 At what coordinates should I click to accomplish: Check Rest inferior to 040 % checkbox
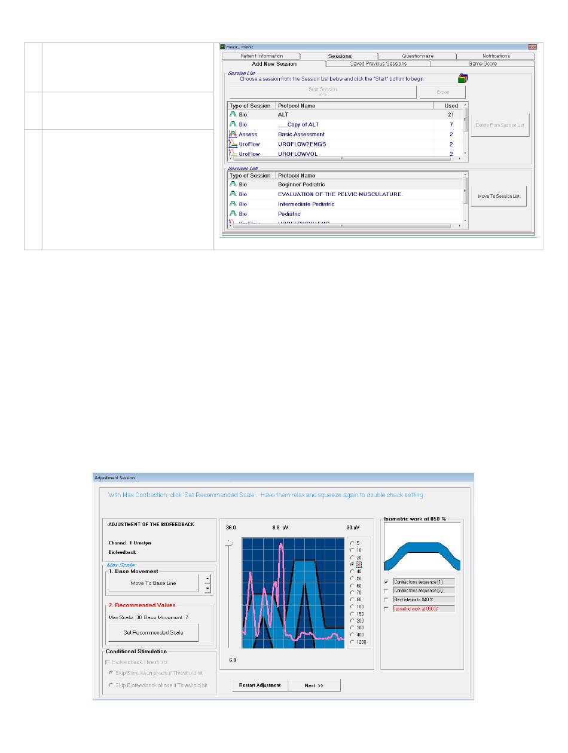(x=386, y=599)
